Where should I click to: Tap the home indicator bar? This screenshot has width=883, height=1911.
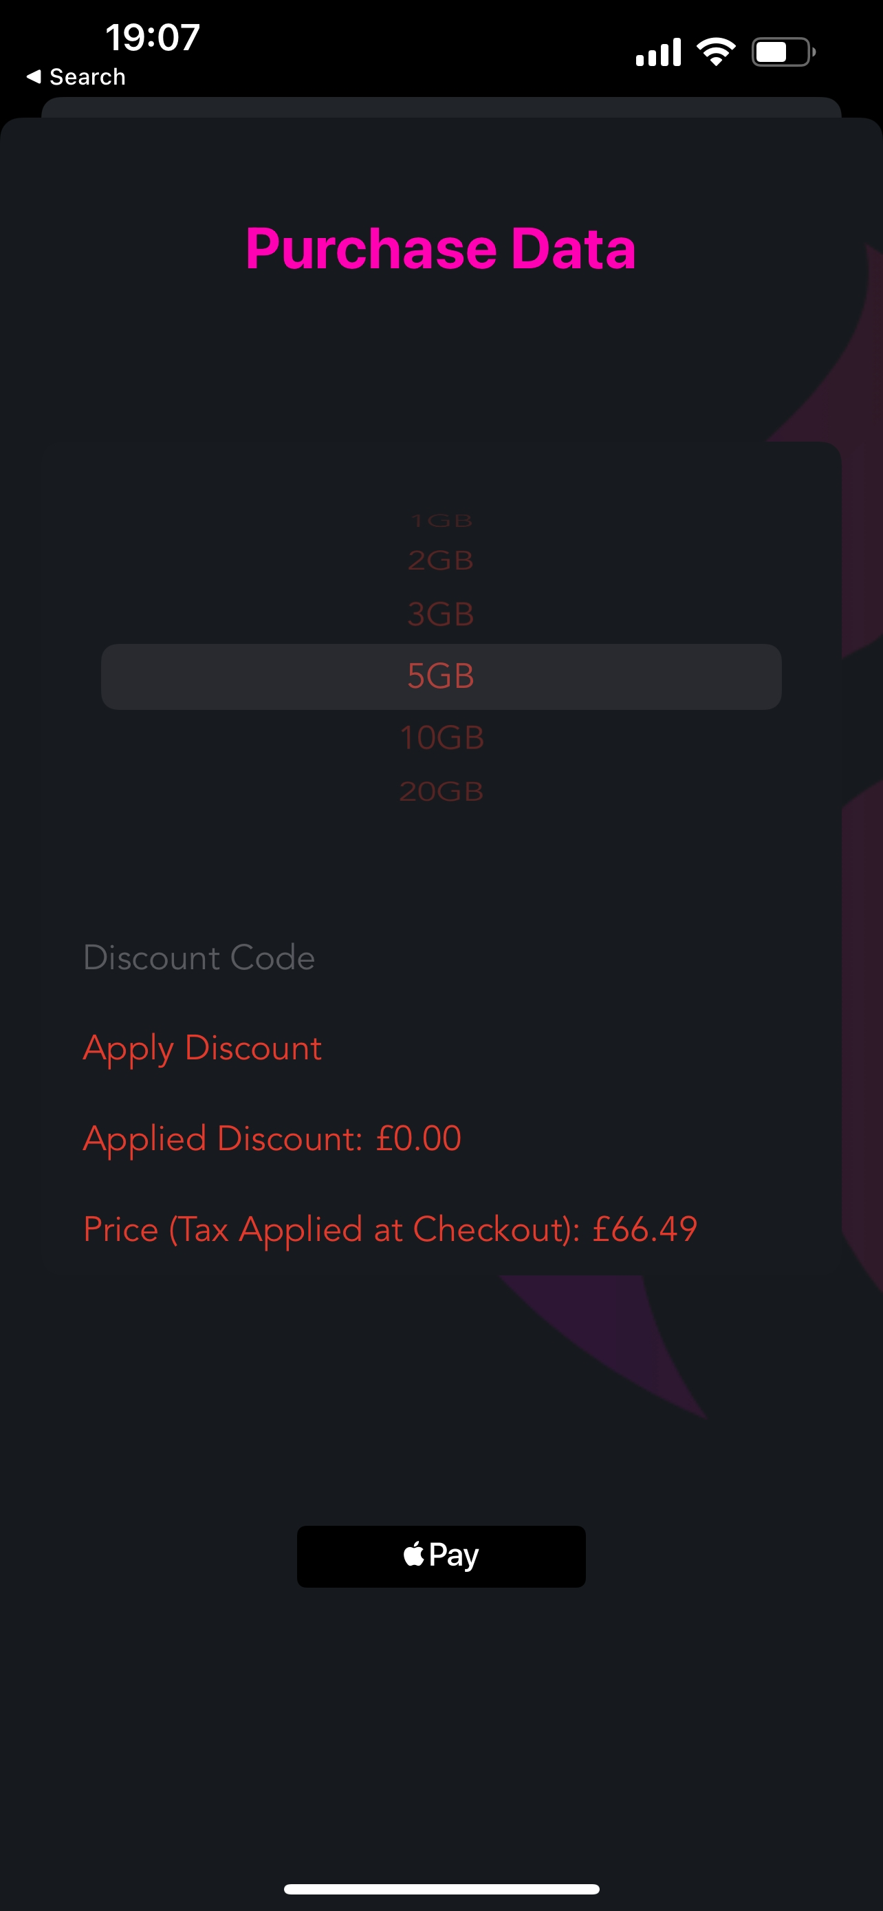[441, 1889]
